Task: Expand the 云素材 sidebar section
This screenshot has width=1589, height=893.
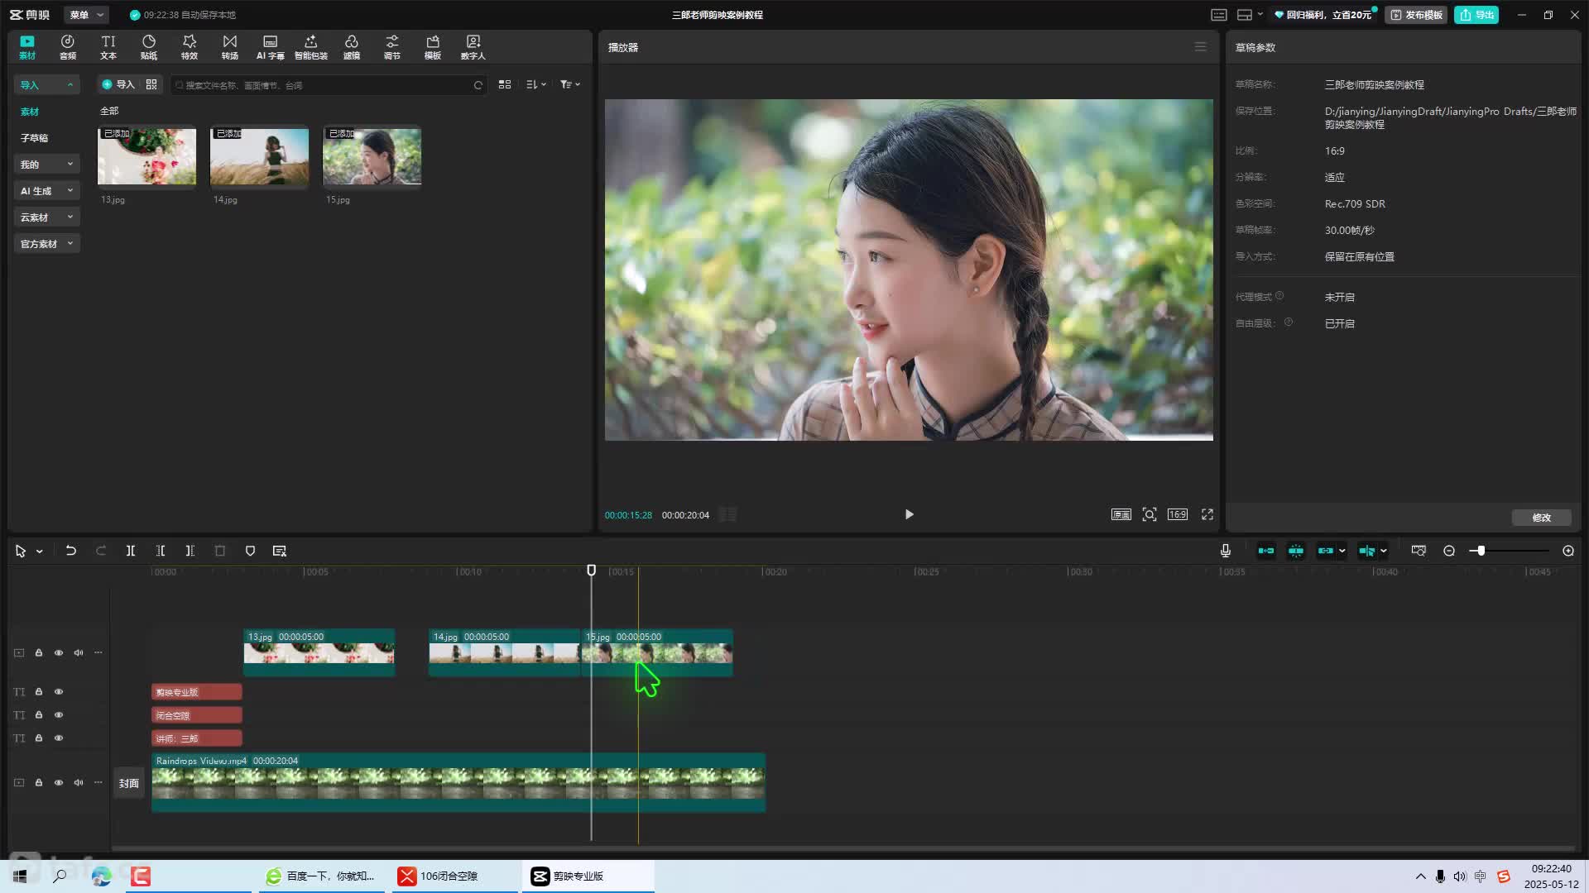Action: click(x=46, y=217)
